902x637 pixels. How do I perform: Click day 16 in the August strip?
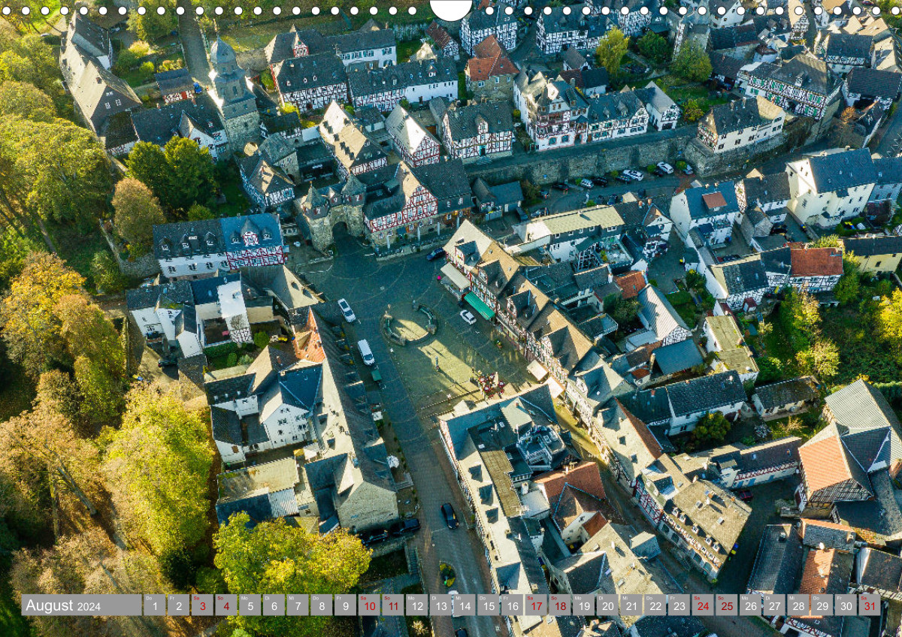pos(512,605)
